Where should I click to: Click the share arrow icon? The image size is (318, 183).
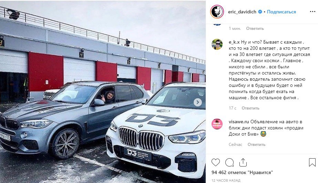click(x=243, y=162)
